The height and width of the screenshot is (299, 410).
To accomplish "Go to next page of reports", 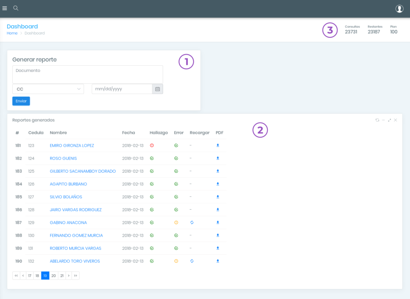I will [x=69, y=275].
